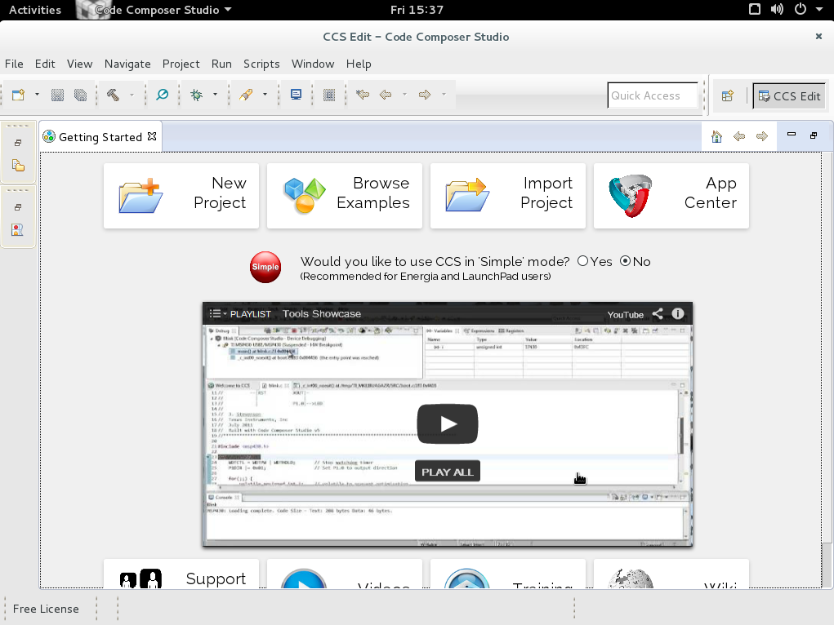Select the Yes radio button for Simple mode
834x625 pixels.
(x=583, y=261)
